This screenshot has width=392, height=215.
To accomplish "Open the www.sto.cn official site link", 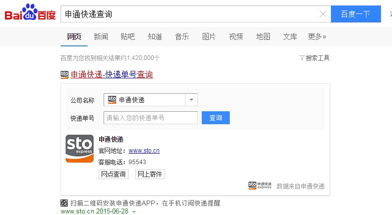I will pyautogui.click(x=144, y=151).
